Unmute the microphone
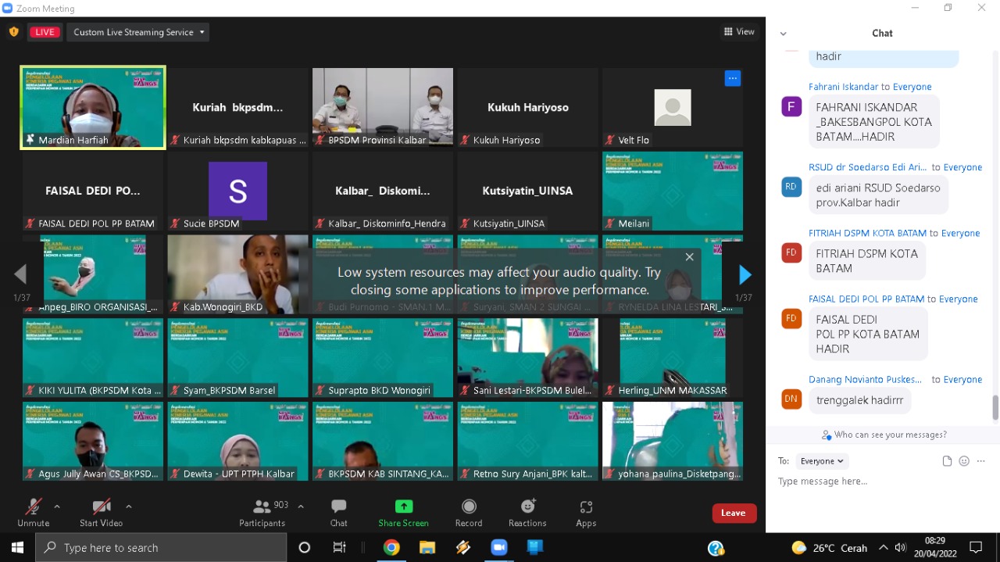This screenshot has width=1000, height=562. pyautogui.click(x=33, y=513)
